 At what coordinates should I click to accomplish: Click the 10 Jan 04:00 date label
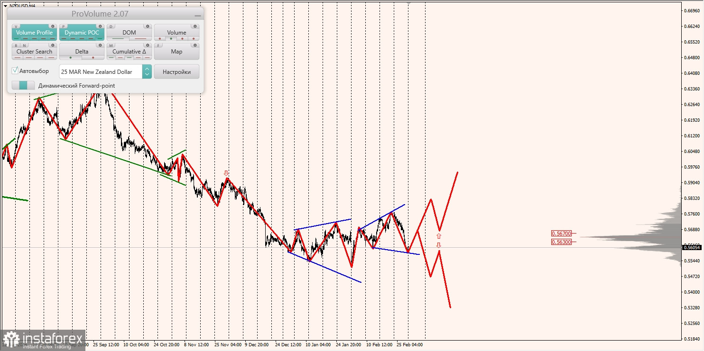pyautogui.click(x=318, y=345)
